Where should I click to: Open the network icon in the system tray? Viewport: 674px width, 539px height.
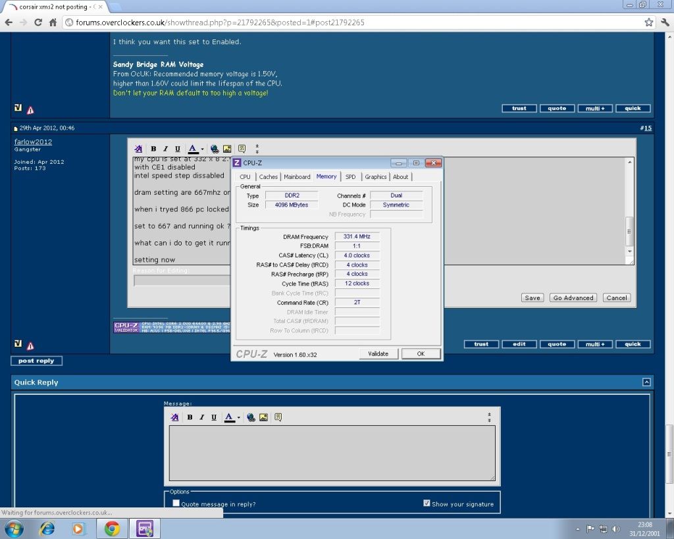click(x=604, y=528)
